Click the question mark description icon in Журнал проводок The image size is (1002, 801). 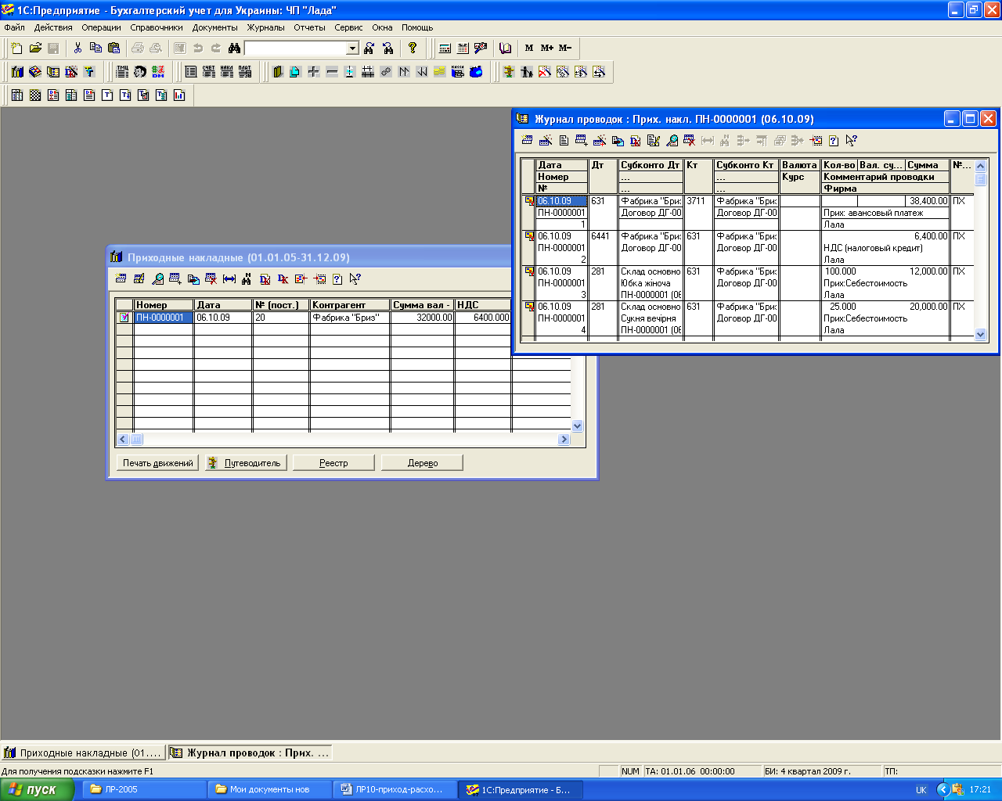tap(834, 140)
